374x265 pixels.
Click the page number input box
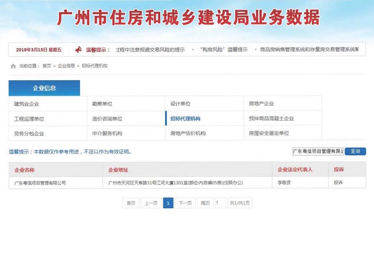[220, 203]
